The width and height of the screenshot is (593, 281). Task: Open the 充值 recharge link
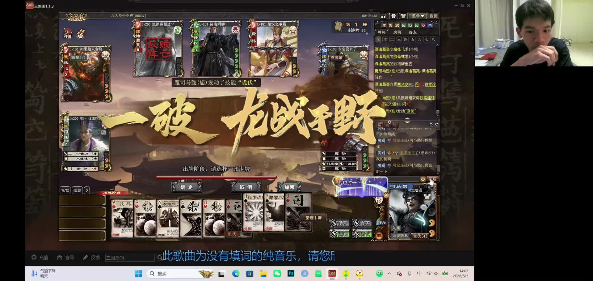pyautogui.click(x=40, y=258)
